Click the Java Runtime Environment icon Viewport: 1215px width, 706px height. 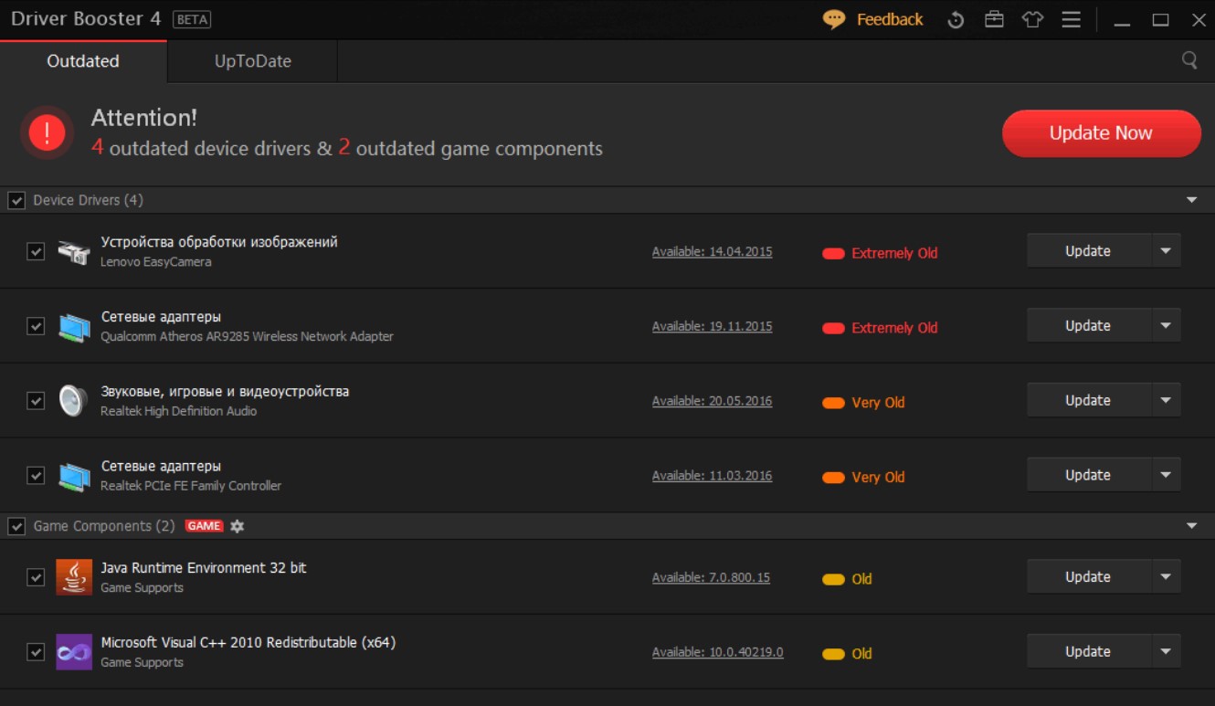[74, 577]
